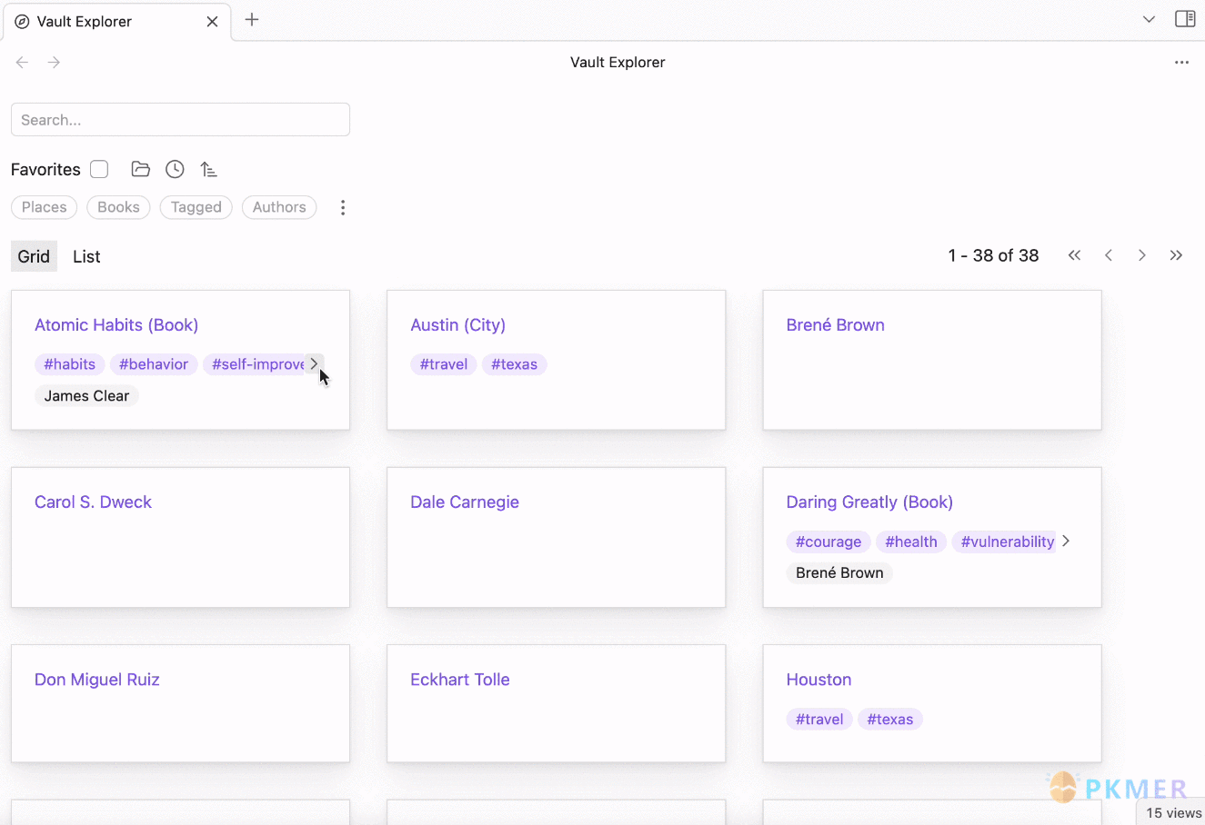
Task: Open the sort order icon
Action: pos(209,169)
